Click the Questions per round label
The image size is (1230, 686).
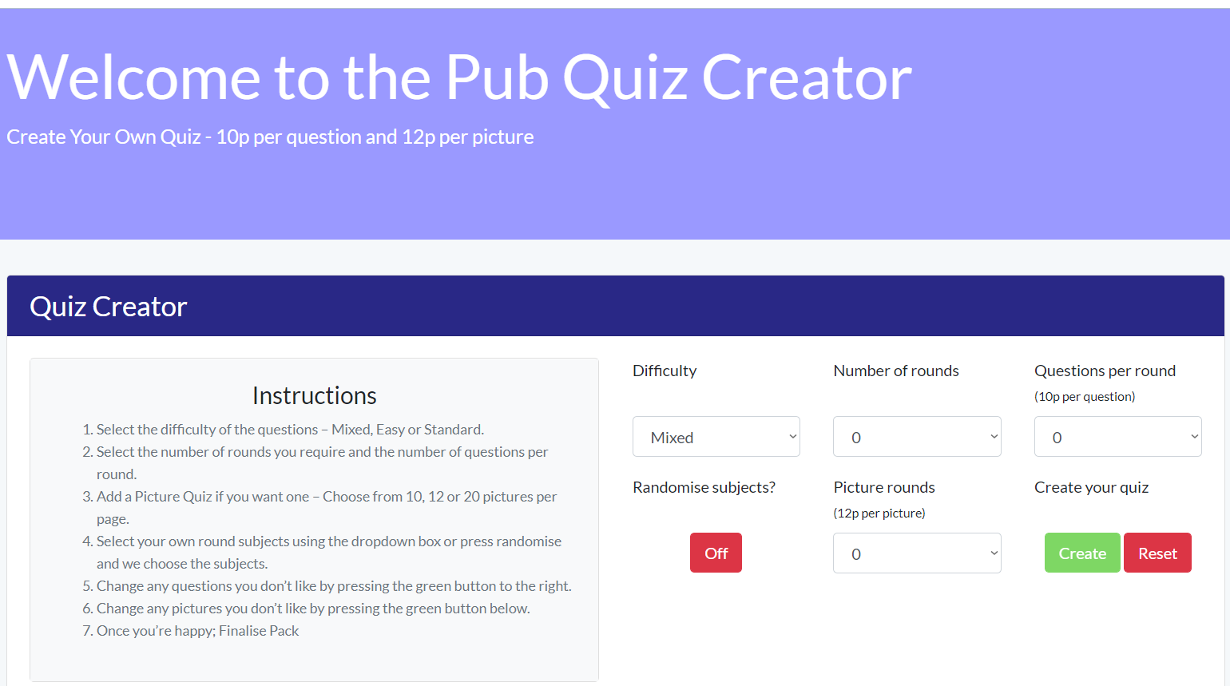(x=1105, y=371)
